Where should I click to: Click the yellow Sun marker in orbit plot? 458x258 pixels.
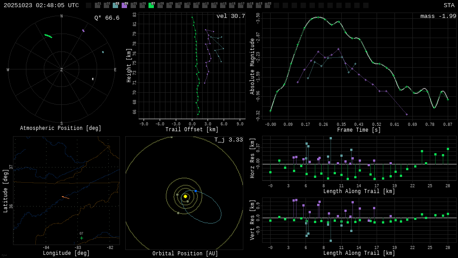185,196
